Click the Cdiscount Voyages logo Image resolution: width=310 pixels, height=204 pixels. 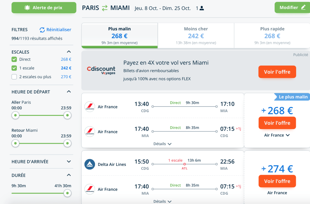(x=101, y=70)
